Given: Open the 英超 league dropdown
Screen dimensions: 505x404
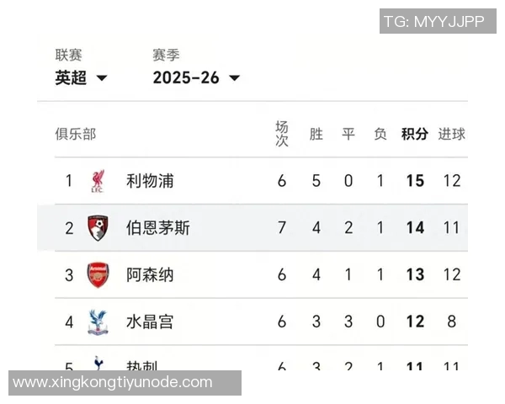Looking at the screenshot, I should coord(82,77).
